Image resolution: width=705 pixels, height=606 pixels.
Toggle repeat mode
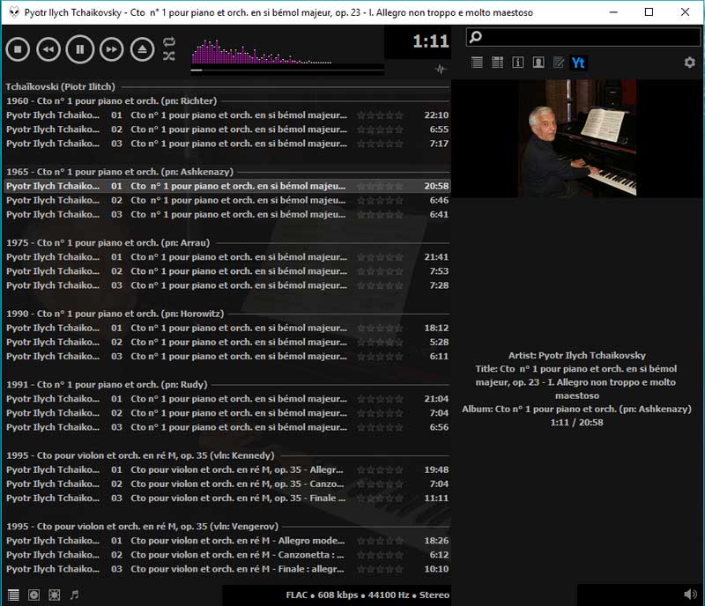169,41
